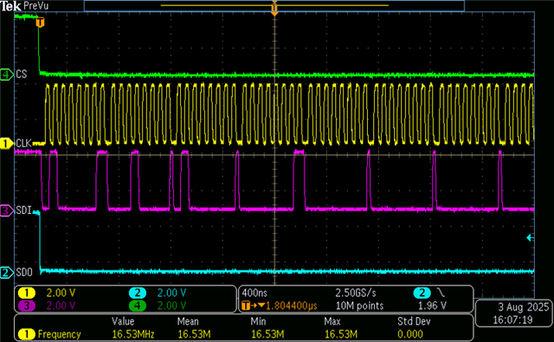Image resolution: width=554 pixels, height=342 pixels.
Task: Click the SDO waveform label
Action: pyautogui.click(x=24, y=272)
